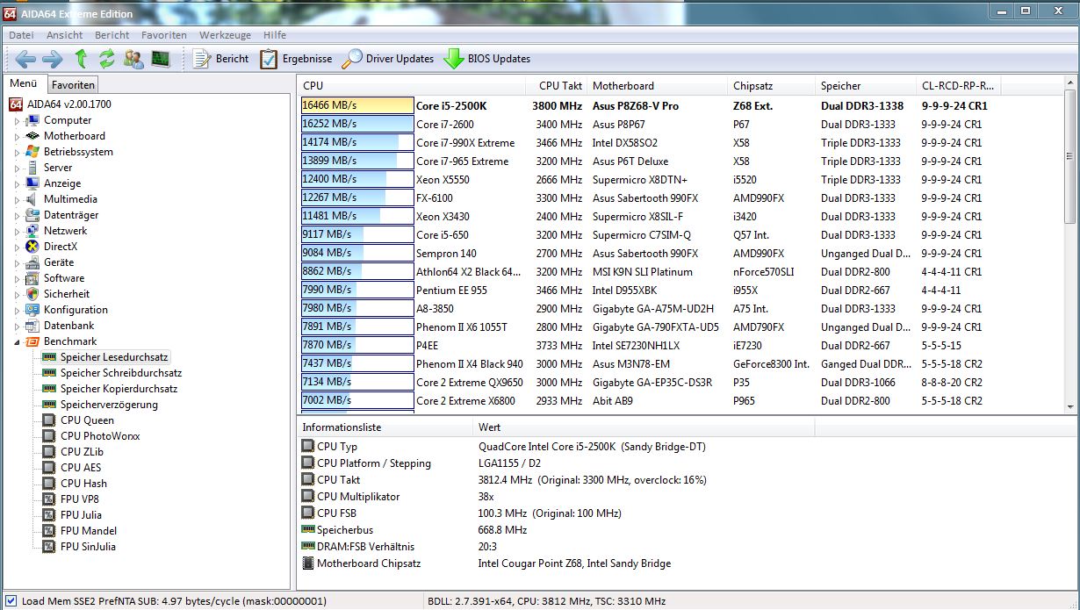Expand the Konfiguration tree node
This screenshot has height=610, width=1080.
[17, 310]
